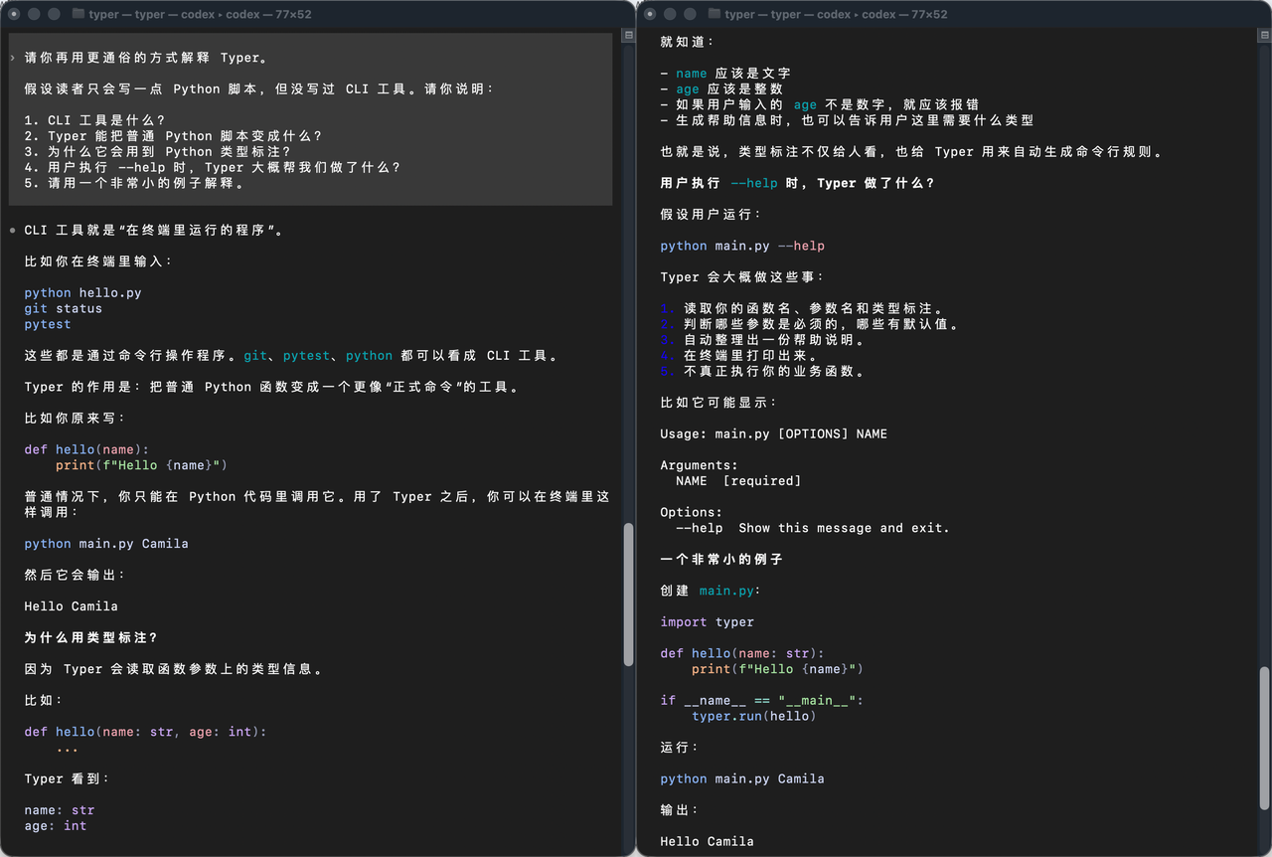
Task: Click the code line "typer.run(hello)"
Action: click(x=754, y=716)
